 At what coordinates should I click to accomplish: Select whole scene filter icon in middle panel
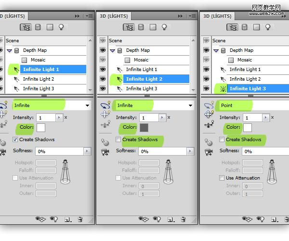tap(129, 27)
